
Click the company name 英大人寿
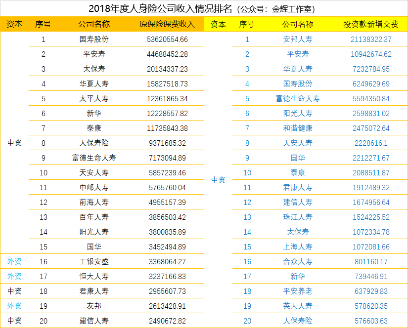tap(298, 306)
